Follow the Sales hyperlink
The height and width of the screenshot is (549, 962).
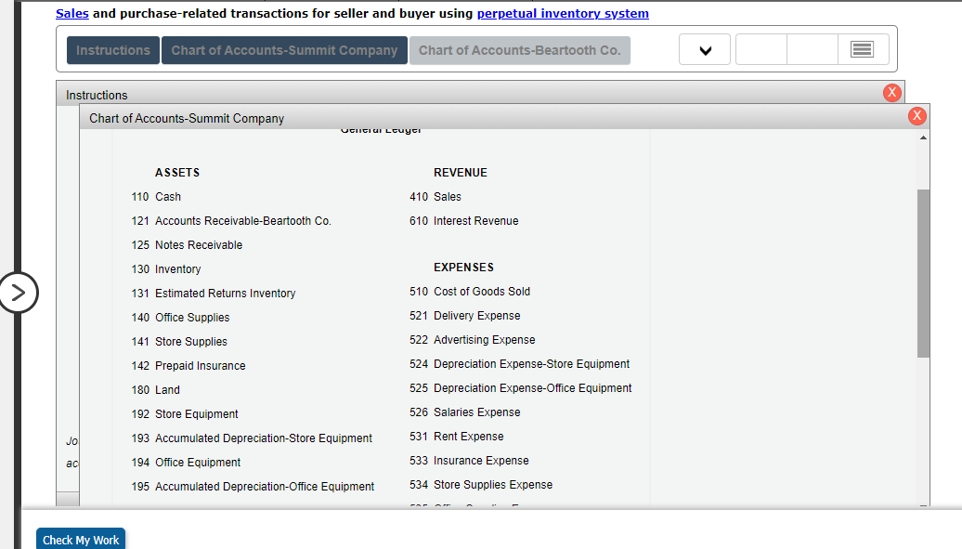(x=71, y=13)
